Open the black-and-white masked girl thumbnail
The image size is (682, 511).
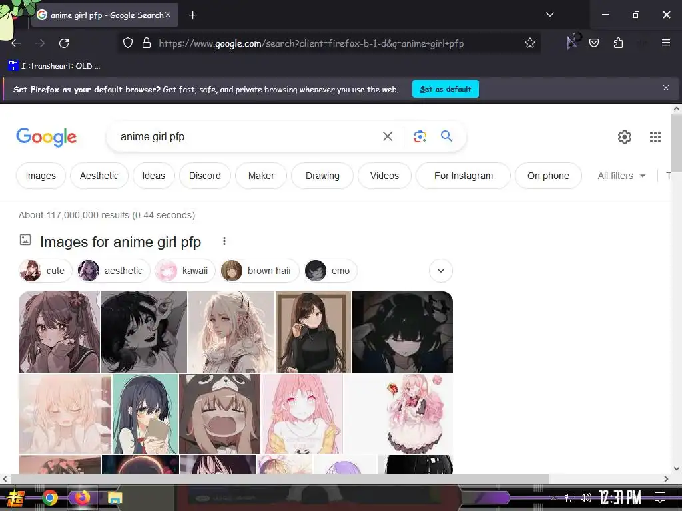[x=144, y=332]
